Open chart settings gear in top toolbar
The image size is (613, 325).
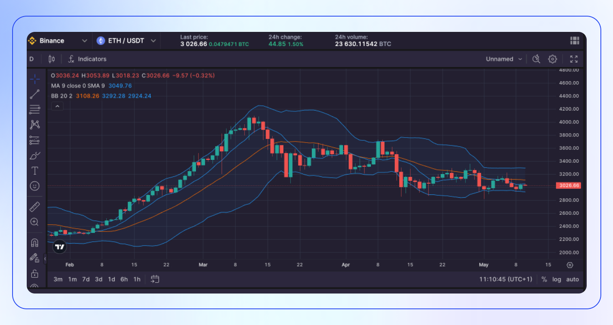[553, 59]
